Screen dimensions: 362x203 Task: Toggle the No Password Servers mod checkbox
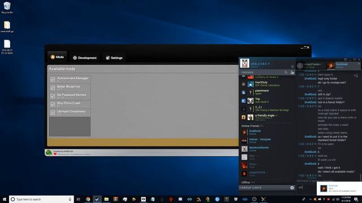[53, 96]
